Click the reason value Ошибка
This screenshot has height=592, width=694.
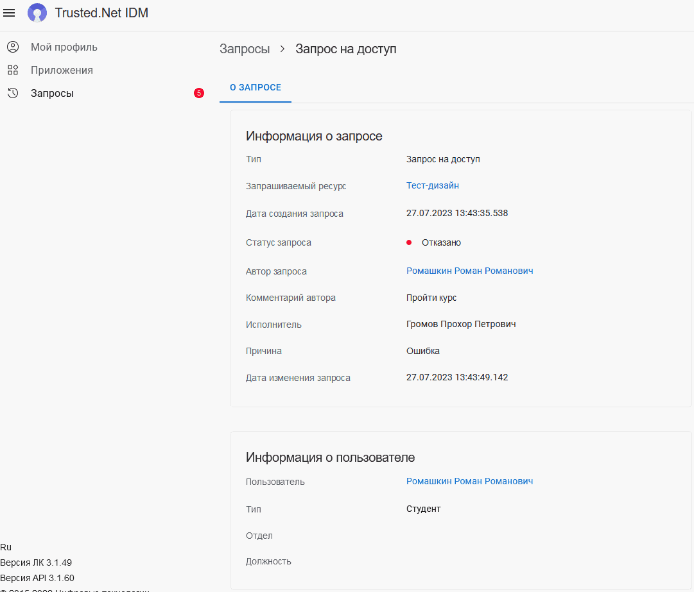(x=422, y=351)
